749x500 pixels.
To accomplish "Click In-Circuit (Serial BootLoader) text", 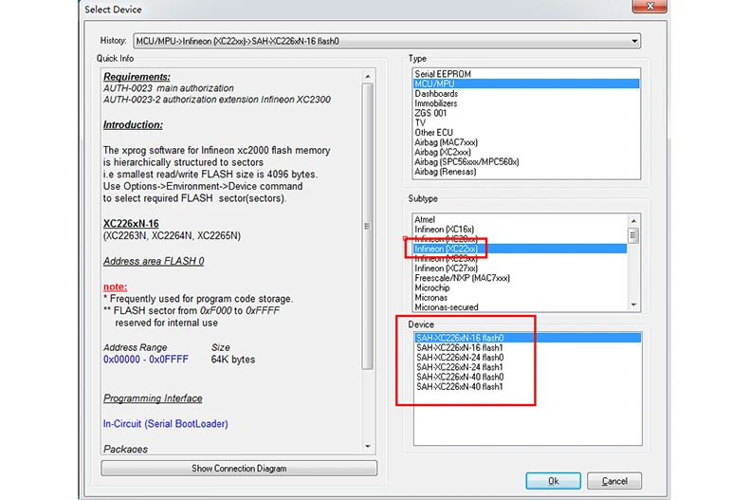I will (165, 423).
